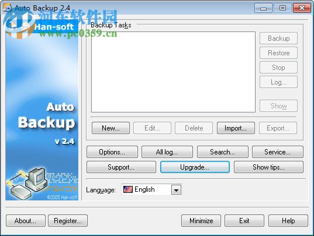The width and height of the screenshot is (314, 236).
Task: Click inside the Backup Tasks list
Action: (173, 72)
